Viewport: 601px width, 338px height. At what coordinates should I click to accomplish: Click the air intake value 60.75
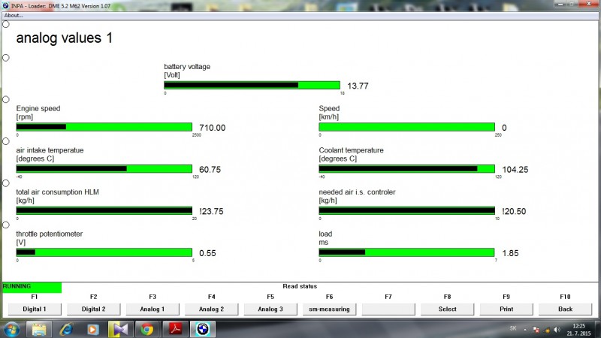point(210,170)
